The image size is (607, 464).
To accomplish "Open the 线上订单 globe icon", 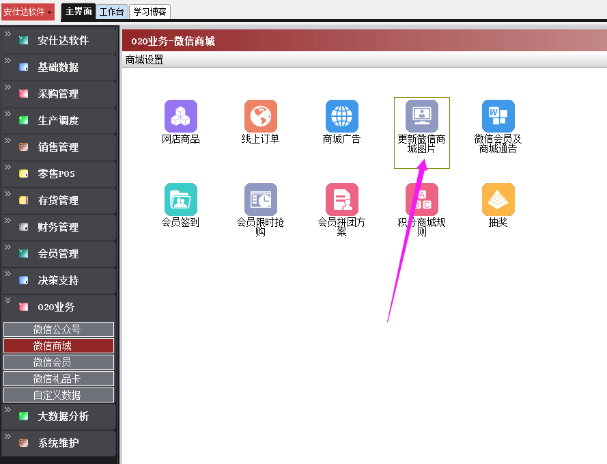I will tap(261, 116).
